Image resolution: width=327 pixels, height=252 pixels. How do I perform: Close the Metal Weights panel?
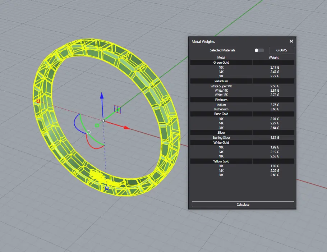[291, 41]
